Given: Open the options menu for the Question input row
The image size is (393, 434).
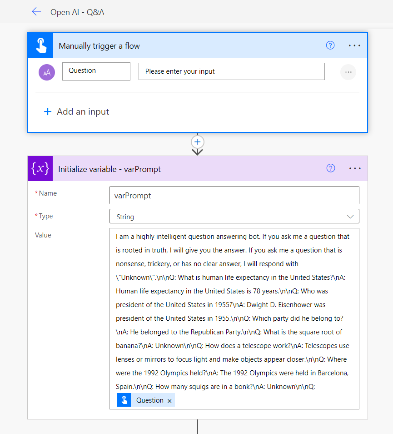Looking at the screenshot, I should (x=348, y=72).
